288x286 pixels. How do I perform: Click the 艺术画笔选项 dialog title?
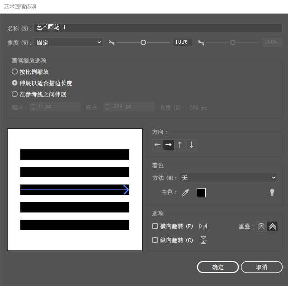point(20,7)
